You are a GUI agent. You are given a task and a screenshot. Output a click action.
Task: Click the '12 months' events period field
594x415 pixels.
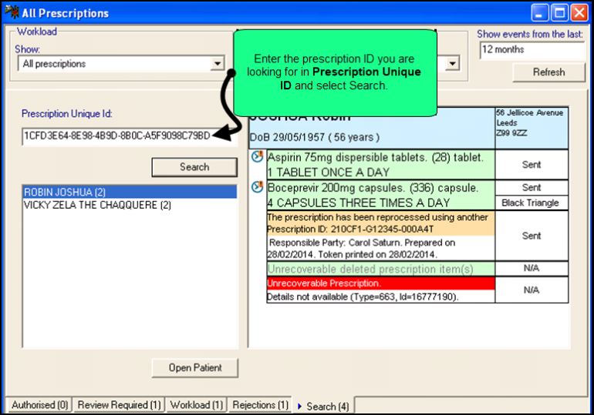click(531, 49)
